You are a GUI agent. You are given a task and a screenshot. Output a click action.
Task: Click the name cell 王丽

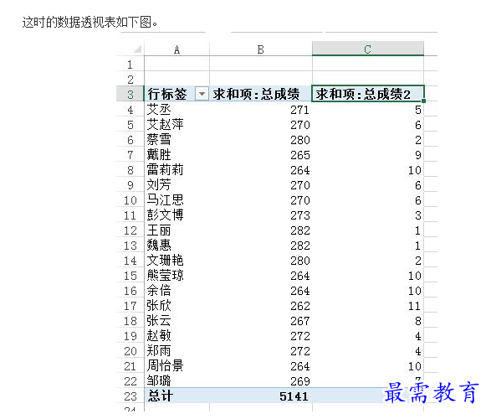click(x=159, y=230)
